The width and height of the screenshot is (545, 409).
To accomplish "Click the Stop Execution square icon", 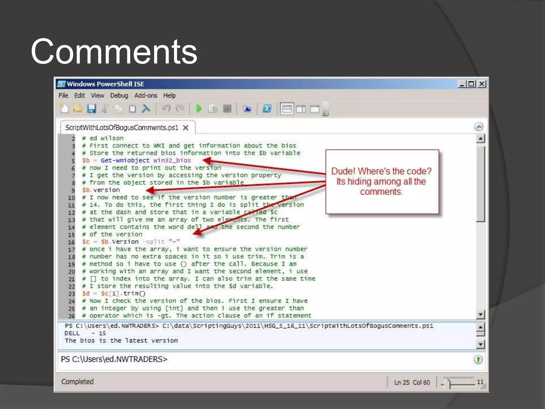I will [x=227, y=109].
